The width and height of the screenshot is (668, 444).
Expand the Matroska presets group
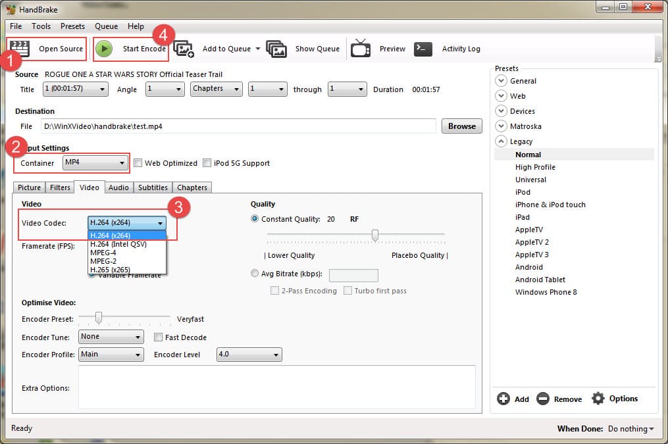click(x=501, y=126)
